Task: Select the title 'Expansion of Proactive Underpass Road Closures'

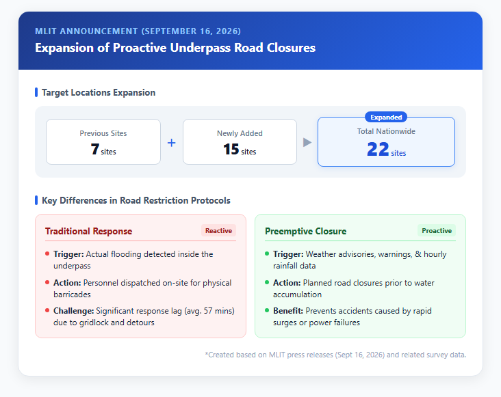Action: click(x=175, y=48)
